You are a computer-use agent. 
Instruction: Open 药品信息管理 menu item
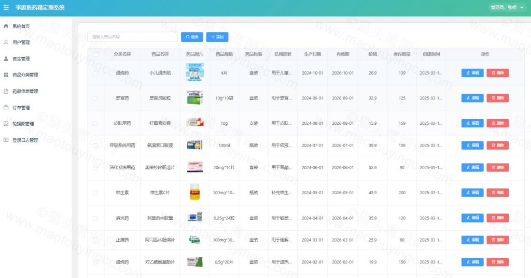click(x=36, y=91)
